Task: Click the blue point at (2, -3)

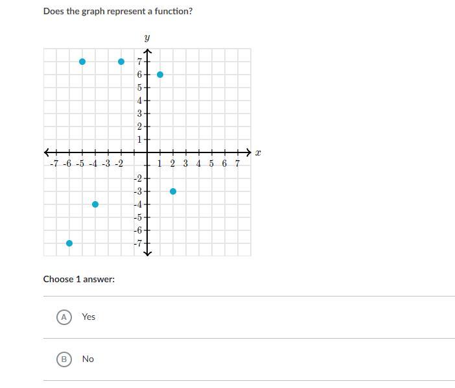Action: [x=173, y=191]
